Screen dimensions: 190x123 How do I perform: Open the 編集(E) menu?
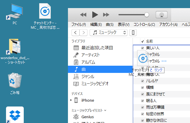(x=96, y=25)
